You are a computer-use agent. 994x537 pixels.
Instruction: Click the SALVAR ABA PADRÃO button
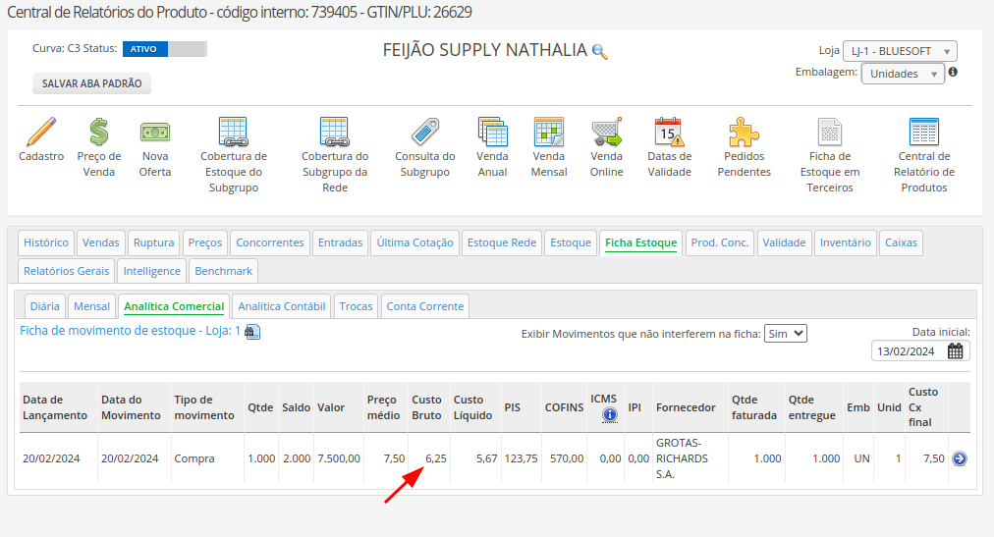91,84
